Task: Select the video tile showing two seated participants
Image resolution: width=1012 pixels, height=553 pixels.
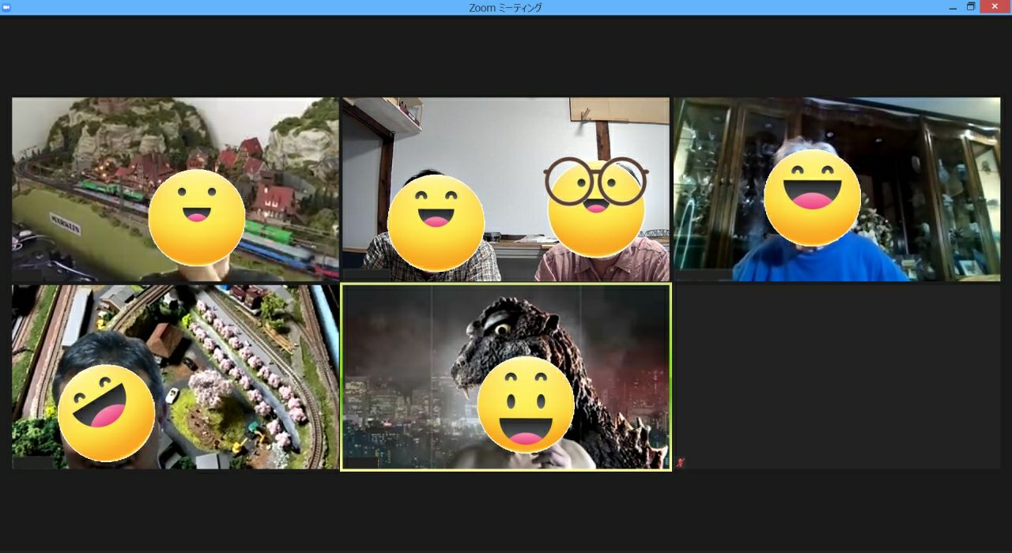Action: click(x=505, y=189)
